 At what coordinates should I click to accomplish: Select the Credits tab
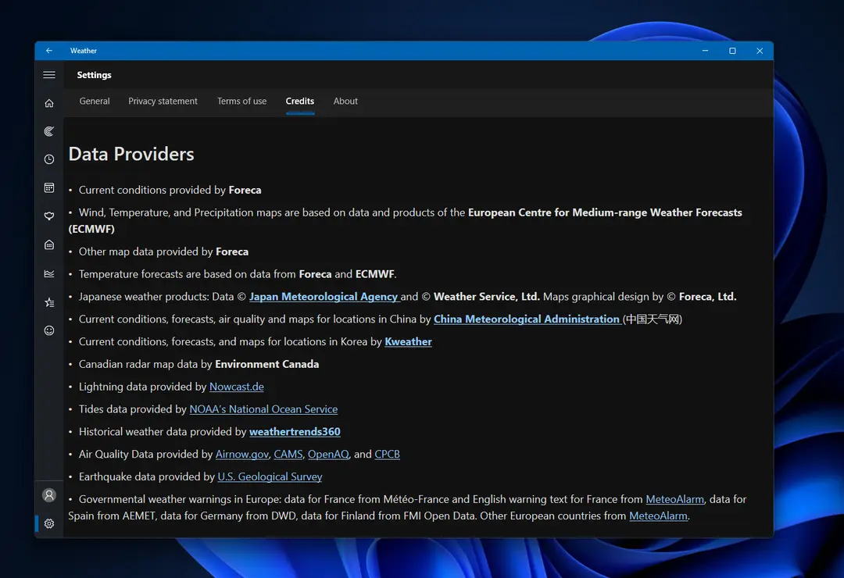pos(300,102)
